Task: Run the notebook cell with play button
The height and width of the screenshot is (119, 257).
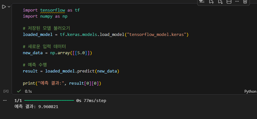Action: click(x=4, y=7)
